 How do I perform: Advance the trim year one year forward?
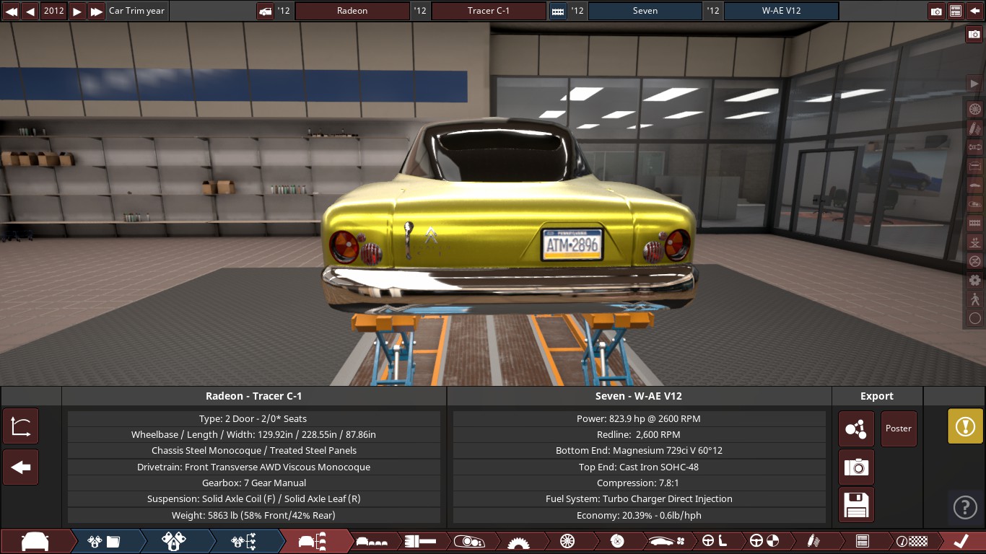point(77,11)
